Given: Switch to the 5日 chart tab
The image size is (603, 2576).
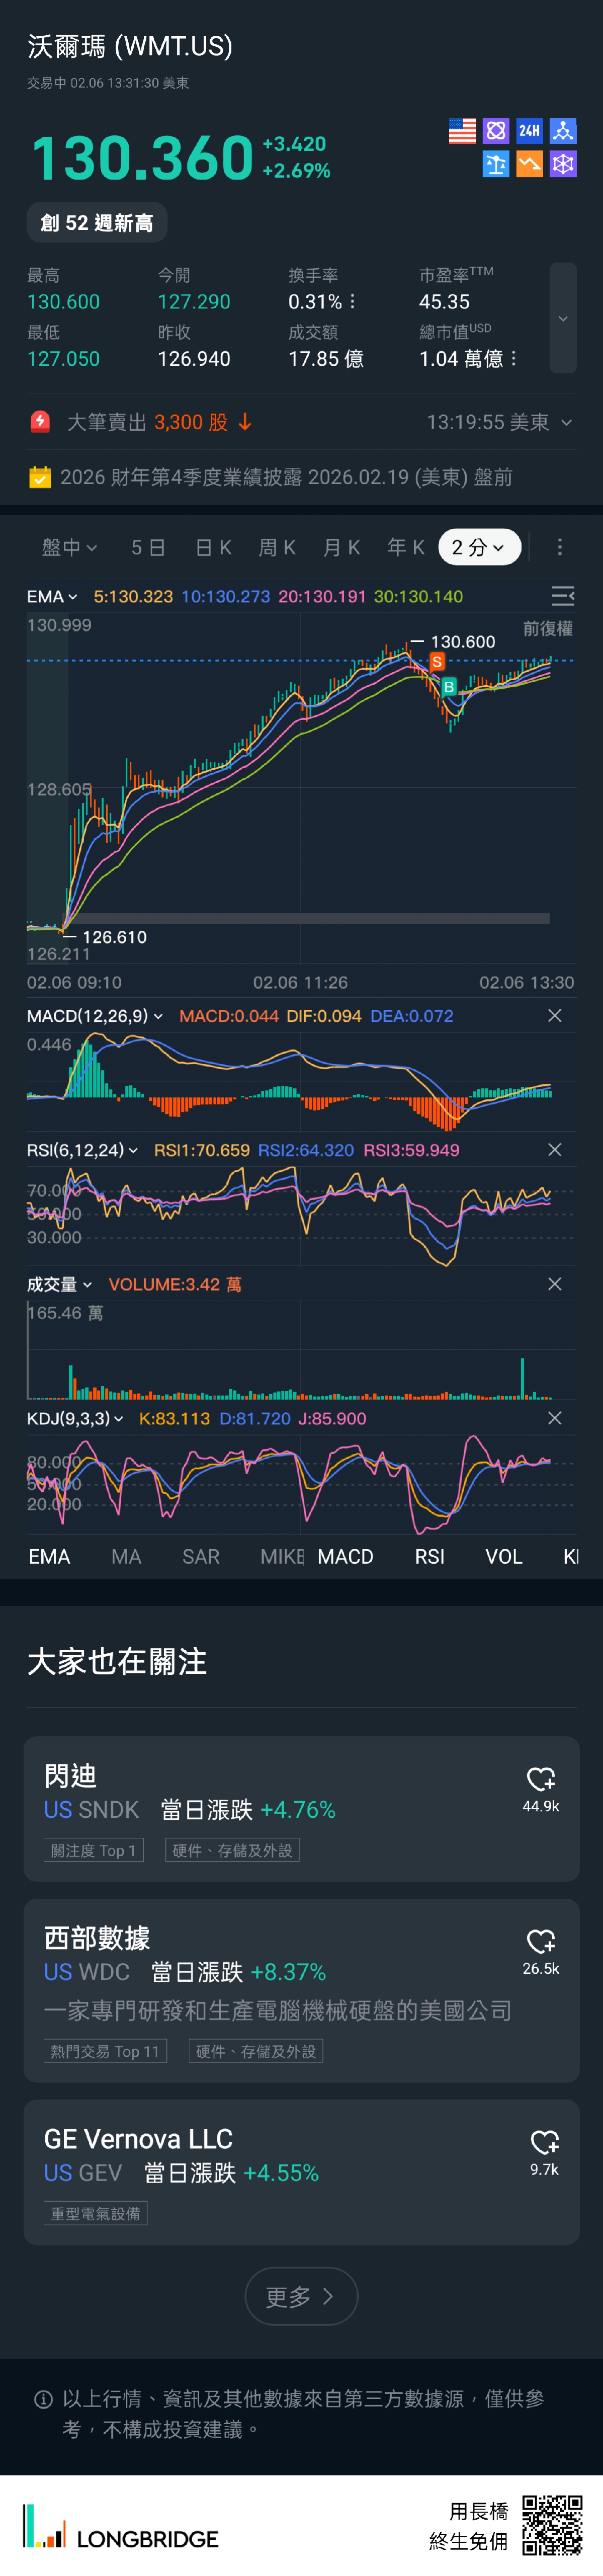Looking at the screenshot, I should (148, 547).
